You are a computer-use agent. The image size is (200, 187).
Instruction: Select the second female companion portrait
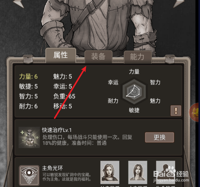click(x=138, y=172)
